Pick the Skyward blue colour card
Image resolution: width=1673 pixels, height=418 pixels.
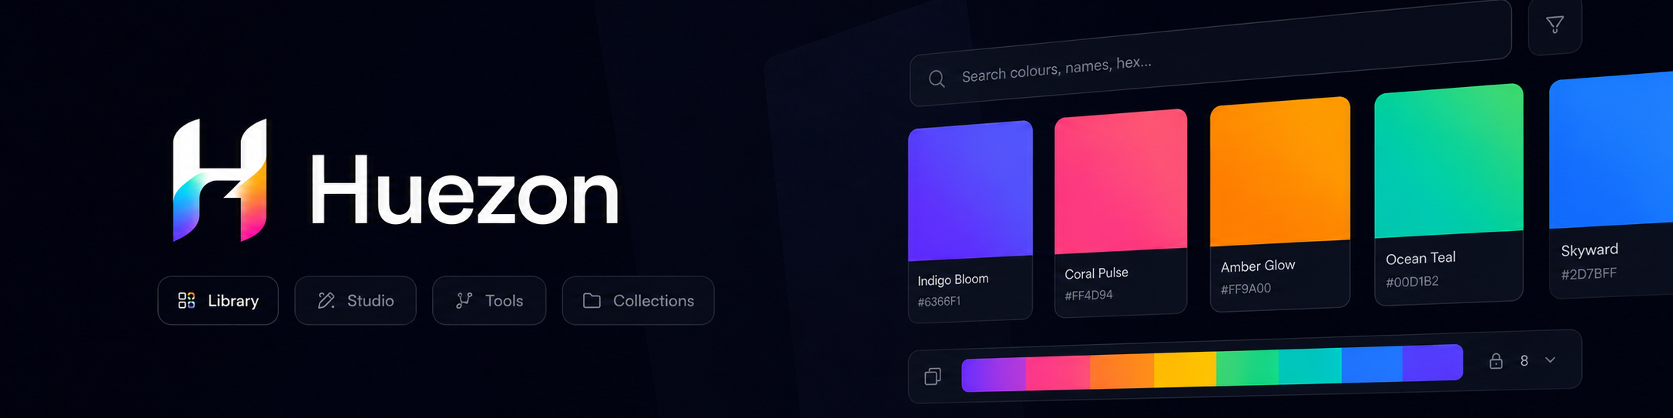pyautogui.click(x=1611, y=185)
